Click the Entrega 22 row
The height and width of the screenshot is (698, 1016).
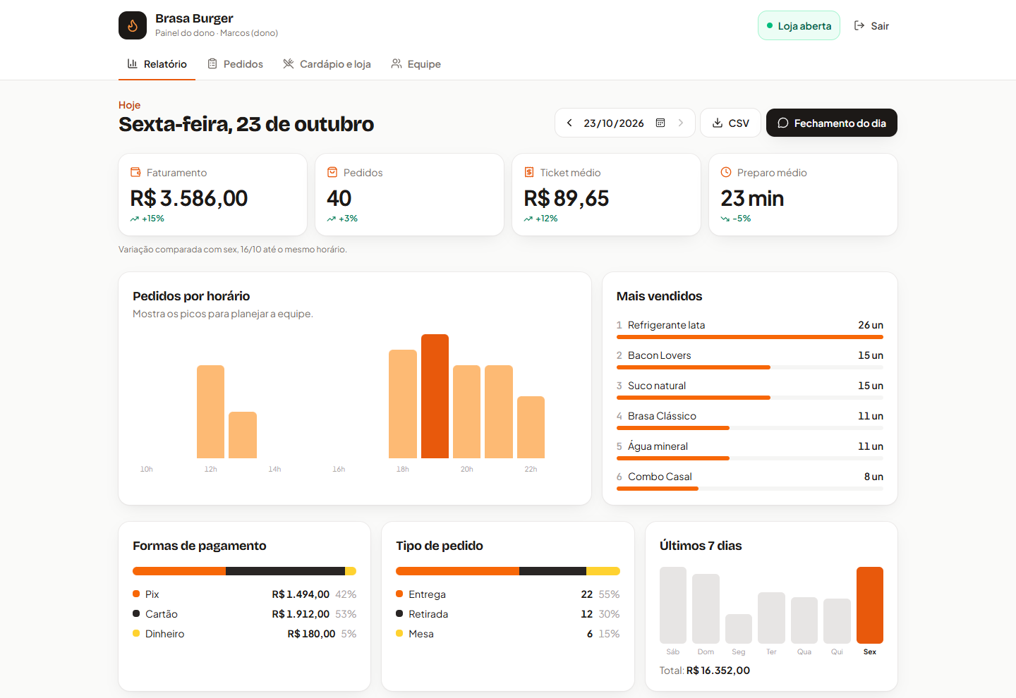(x=508, y=594)
